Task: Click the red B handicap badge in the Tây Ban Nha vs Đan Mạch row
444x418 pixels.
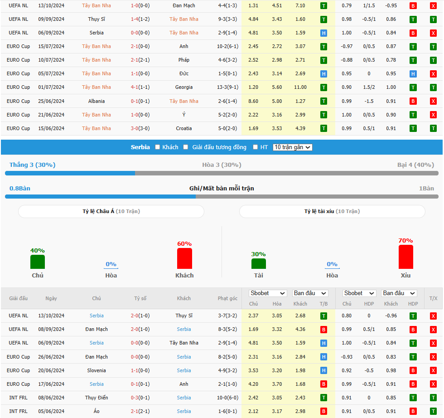Action: [413, 6]
